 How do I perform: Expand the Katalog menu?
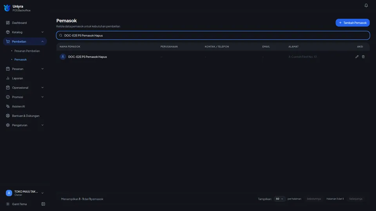[x=25, y=32]
